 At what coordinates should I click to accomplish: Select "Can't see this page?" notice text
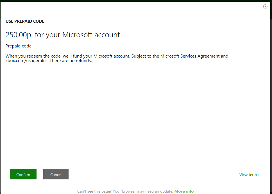[125, 191]
